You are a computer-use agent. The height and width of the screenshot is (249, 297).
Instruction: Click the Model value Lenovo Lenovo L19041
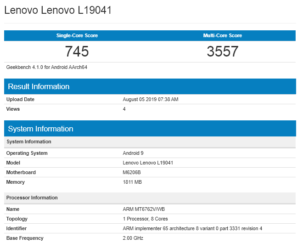tap(148, 163)
